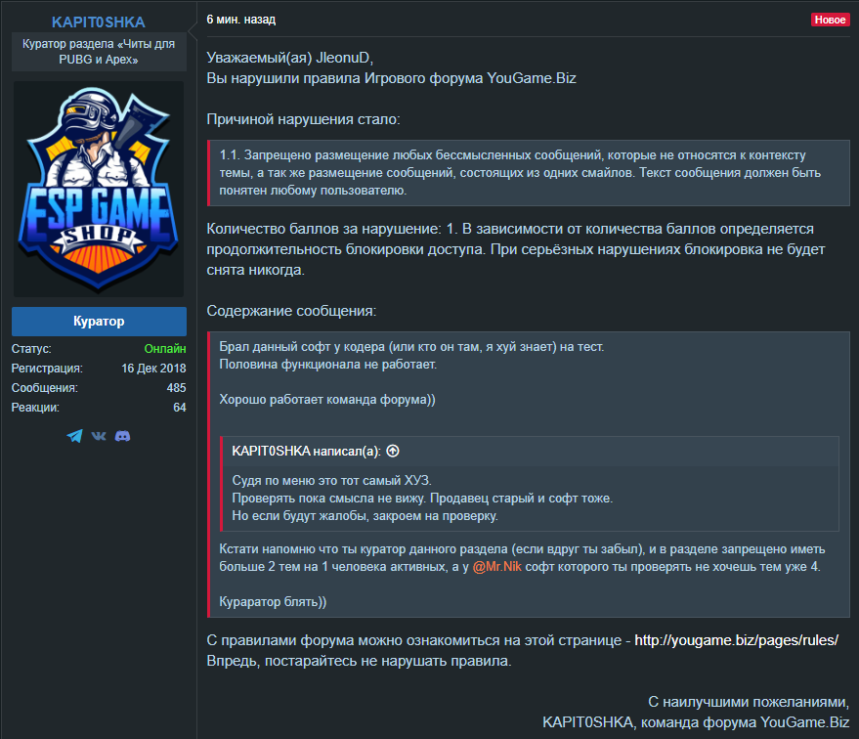Click the '6 мин. назад' timestamp

tap(241, 20)
